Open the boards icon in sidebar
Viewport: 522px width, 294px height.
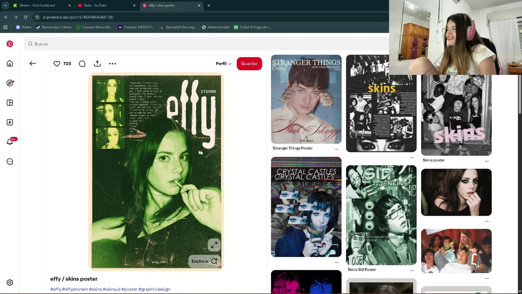point(10,102)
